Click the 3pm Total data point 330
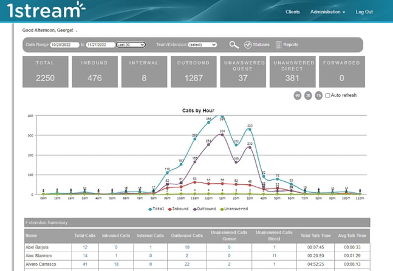 coord(250,130)
